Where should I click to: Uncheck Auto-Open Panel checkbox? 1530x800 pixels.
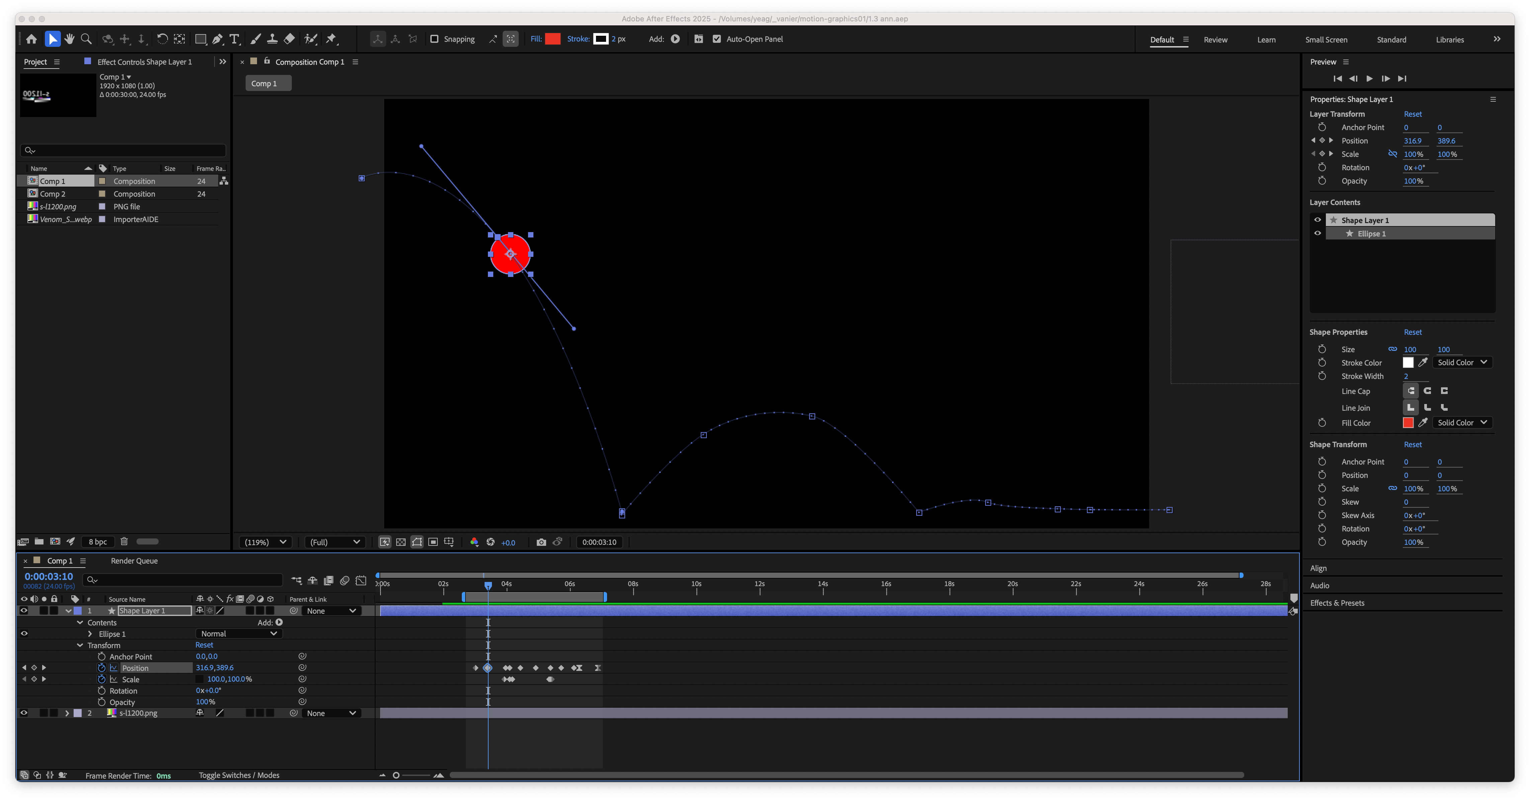pyautogui.click(x=717, y=39)
